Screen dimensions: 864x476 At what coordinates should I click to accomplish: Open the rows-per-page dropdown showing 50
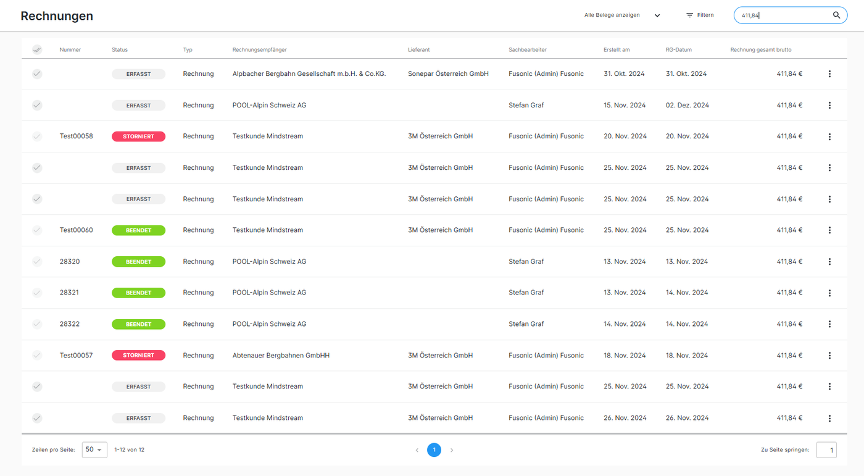click(x=94, y=449)
